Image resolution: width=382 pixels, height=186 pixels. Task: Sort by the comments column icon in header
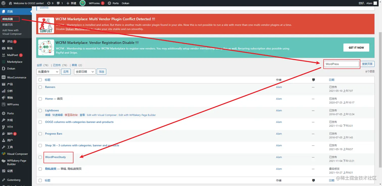tap(313, 80)
